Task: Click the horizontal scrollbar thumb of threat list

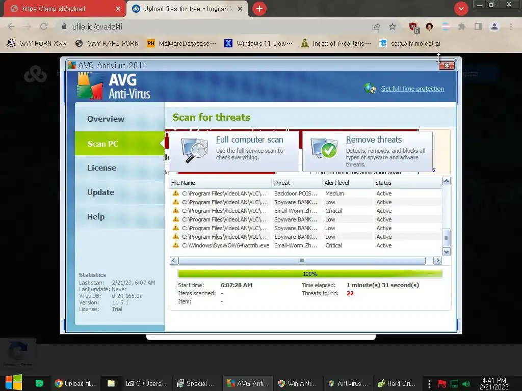Action: 302,260
